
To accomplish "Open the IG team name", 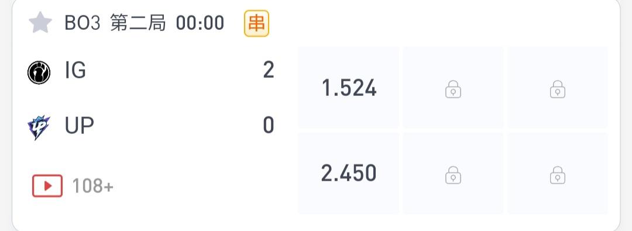I will 75,71.
